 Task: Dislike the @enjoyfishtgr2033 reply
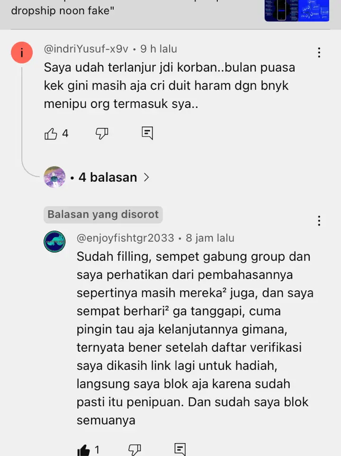click(x=135, y=450)
